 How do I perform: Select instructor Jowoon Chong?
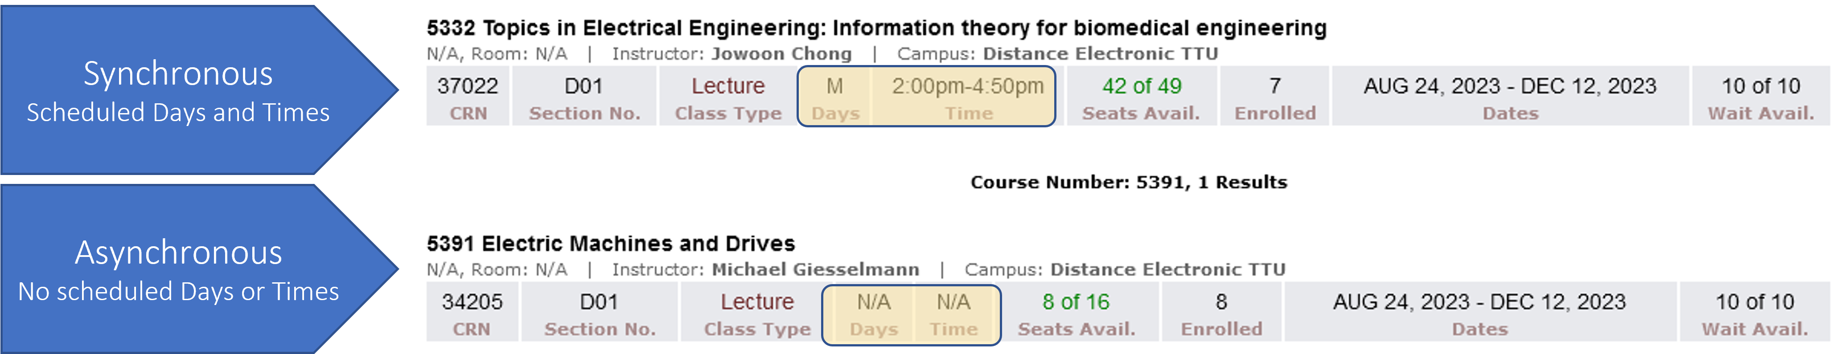tap(781, 54)
